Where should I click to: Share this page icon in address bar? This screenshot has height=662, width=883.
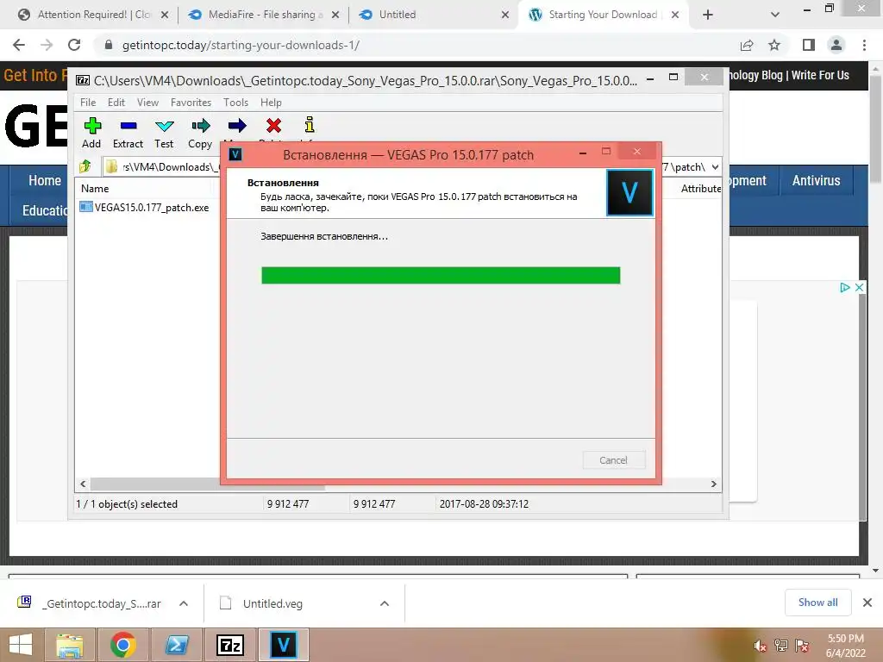point(747,45)
